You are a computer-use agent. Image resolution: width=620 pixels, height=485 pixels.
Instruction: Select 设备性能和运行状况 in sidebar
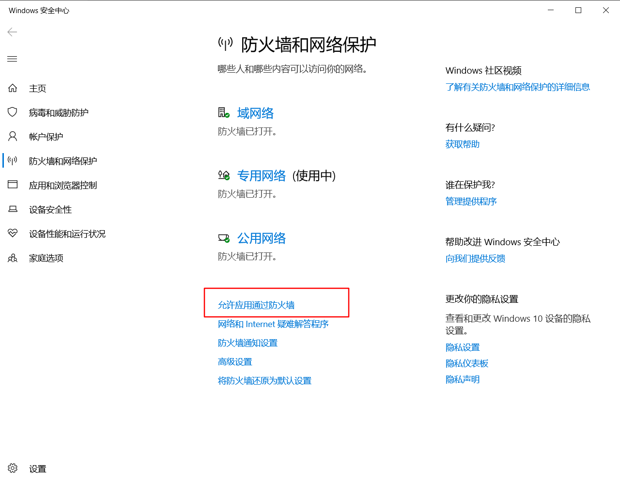[x=67, y=234]
